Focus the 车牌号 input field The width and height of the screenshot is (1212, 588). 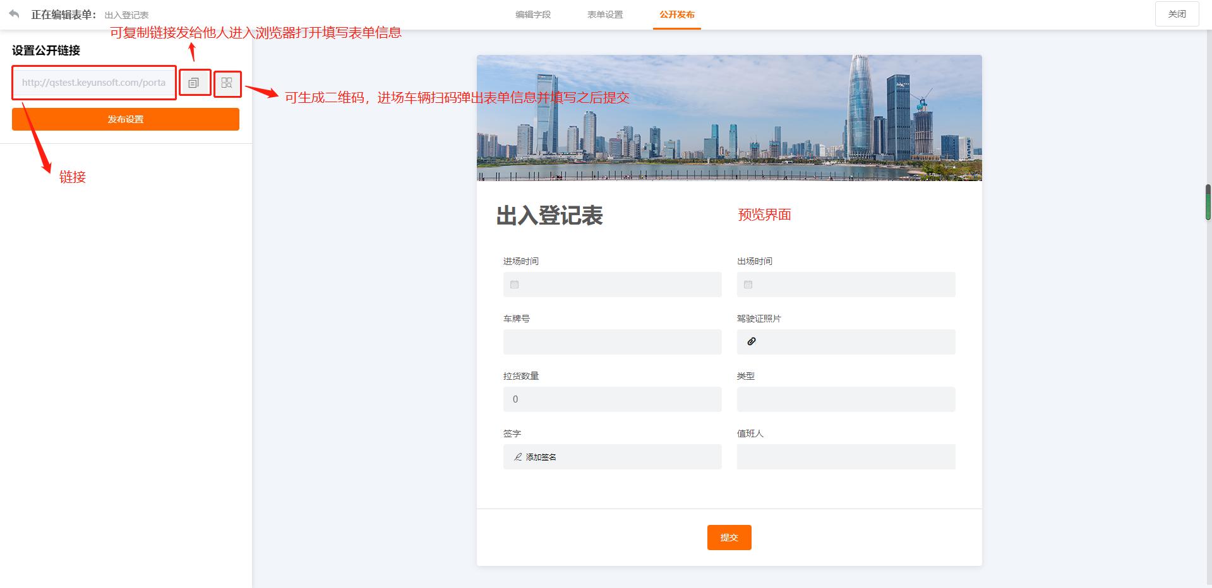point(611,342)
